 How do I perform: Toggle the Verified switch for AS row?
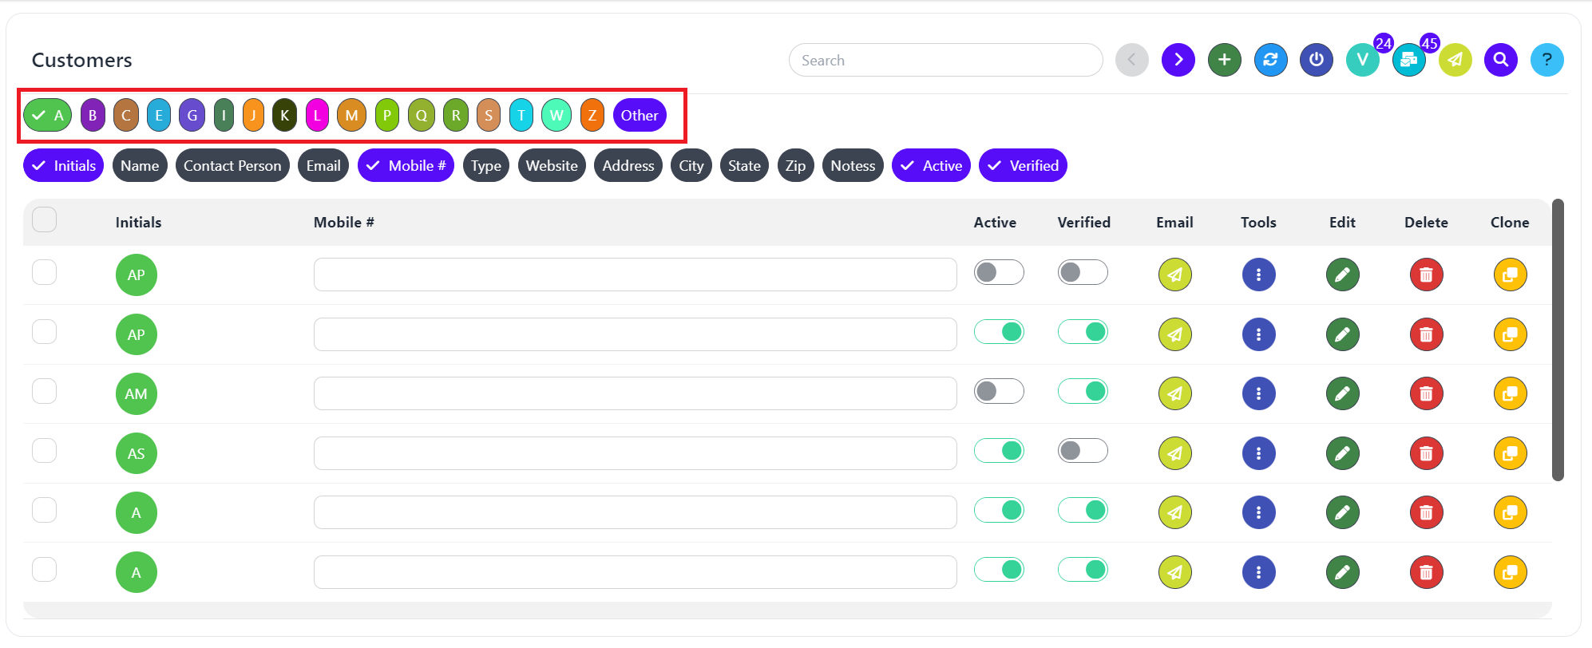[1082, 451]
